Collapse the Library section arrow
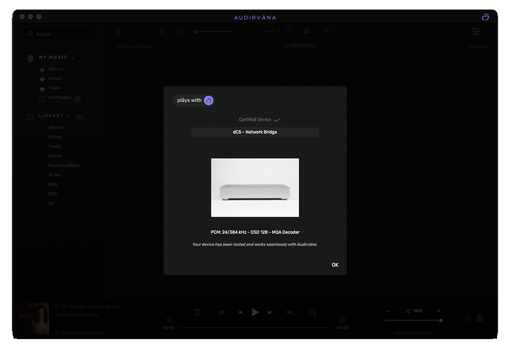This screenshot has width=510, height=354. coord(69,117)
